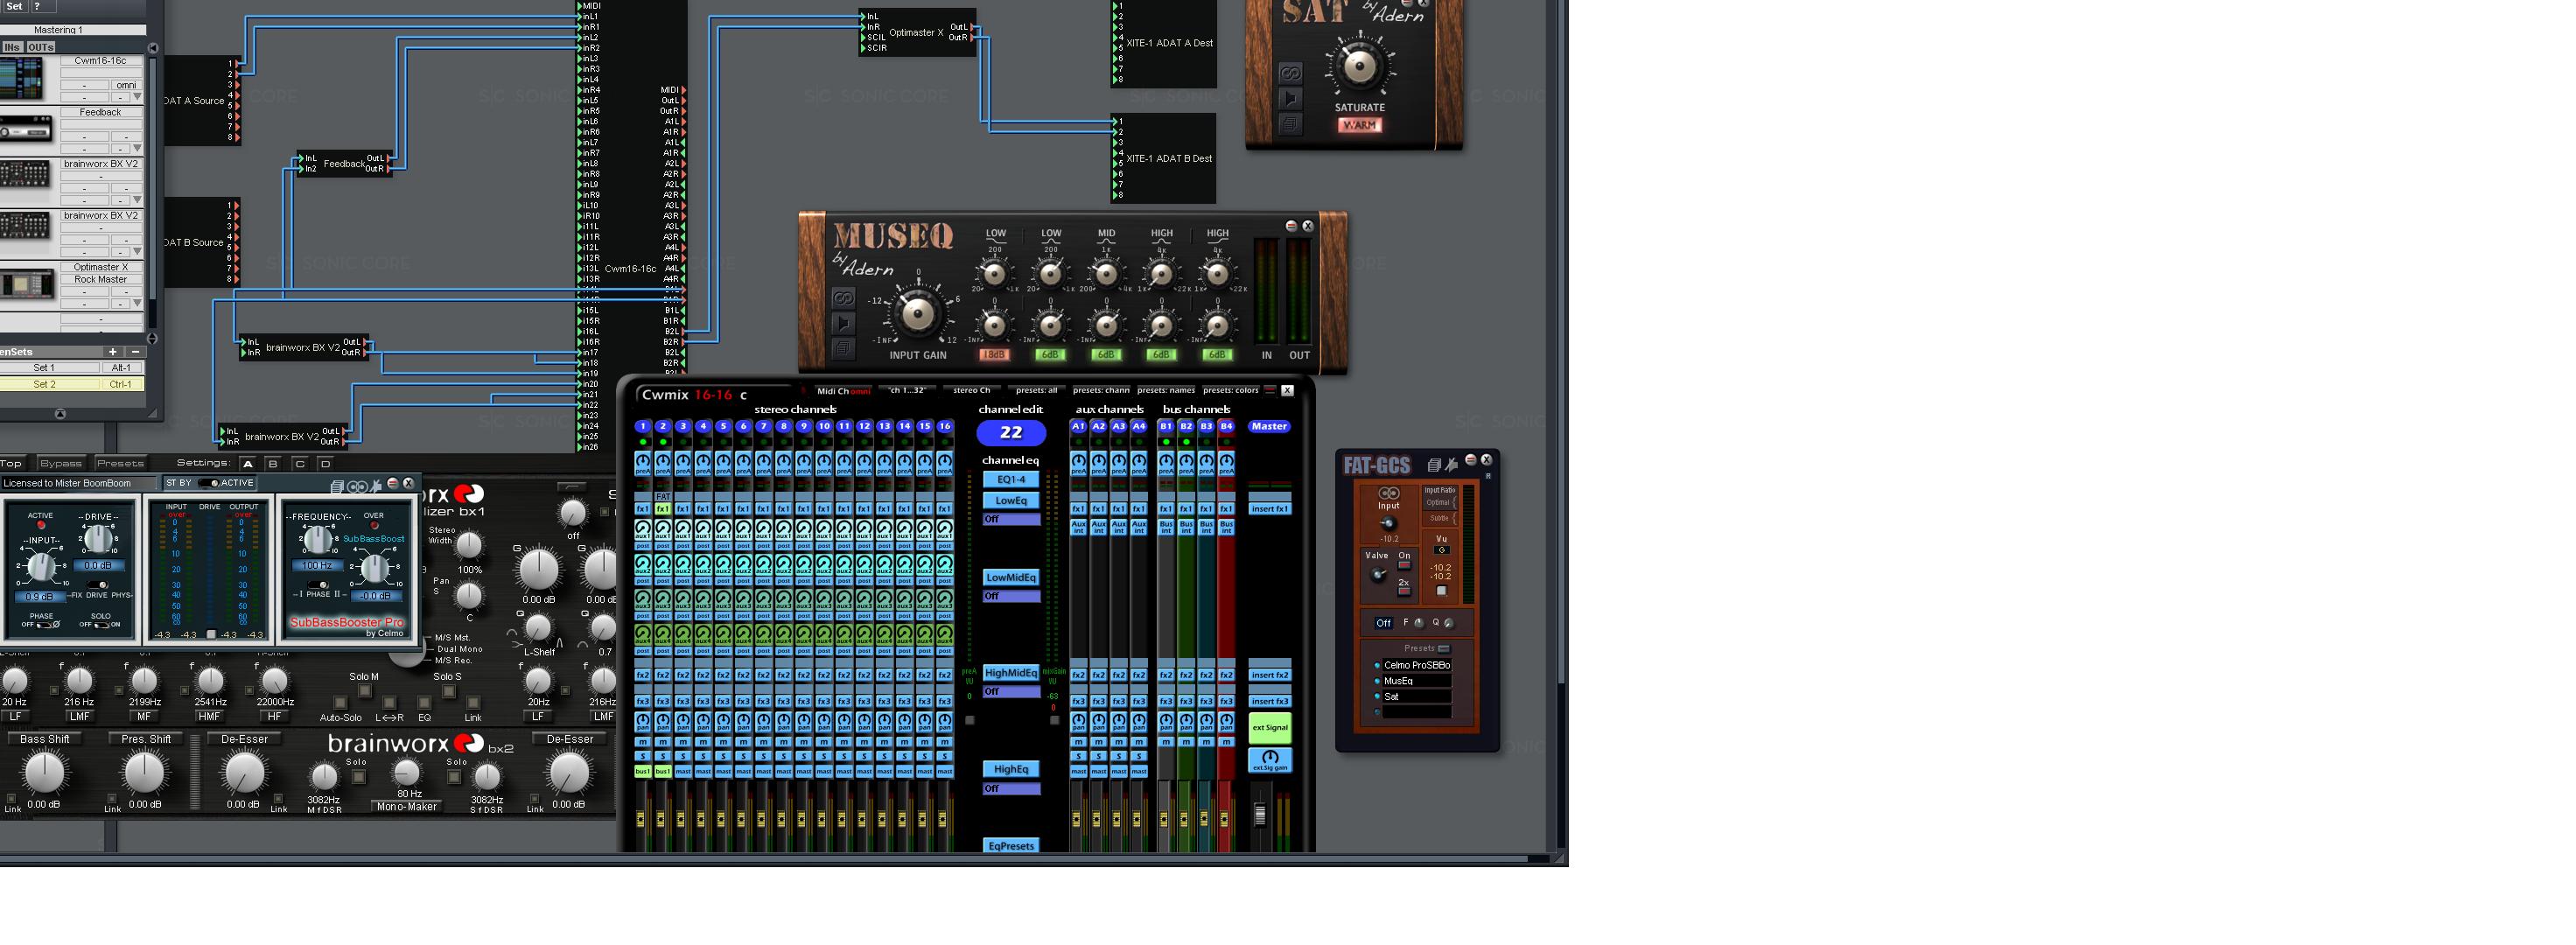Click the question mark help button top-left
Image resolution: width=2576 pixels, height=945 pixels.
tap(37, 6)
